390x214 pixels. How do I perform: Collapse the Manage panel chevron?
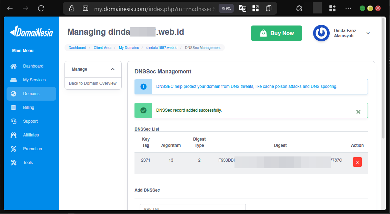tap(113, 69)
